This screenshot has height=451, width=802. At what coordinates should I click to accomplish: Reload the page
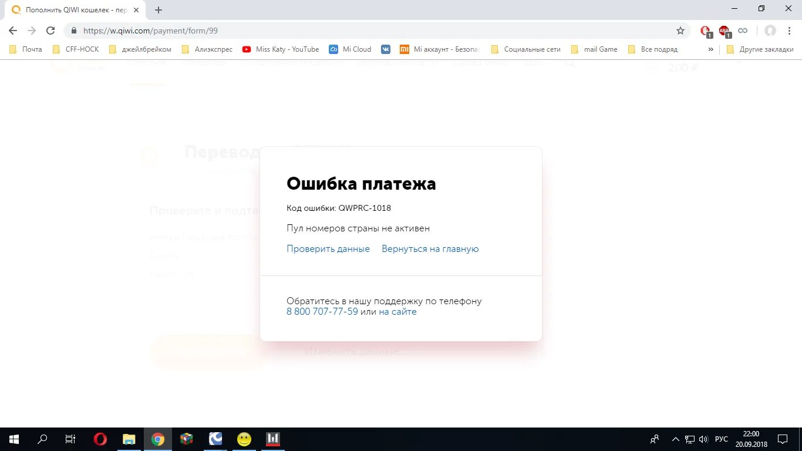(50, 31)
